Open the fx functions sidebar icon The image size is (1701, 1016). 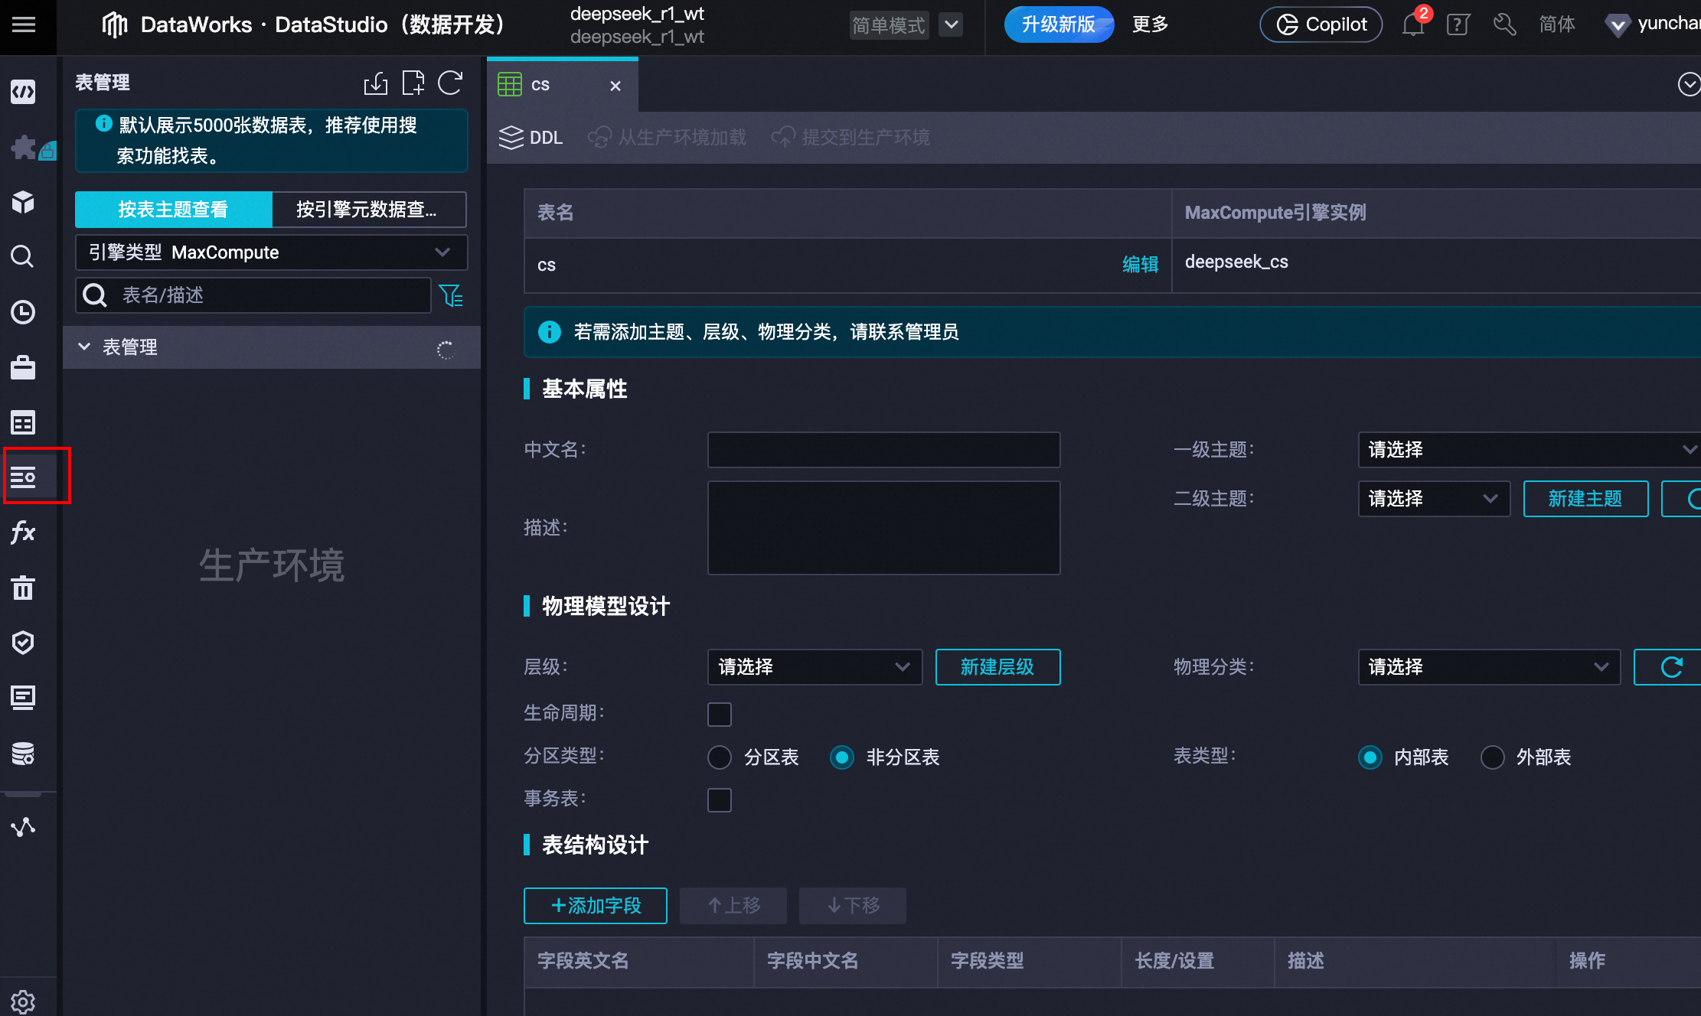point(23,532)
